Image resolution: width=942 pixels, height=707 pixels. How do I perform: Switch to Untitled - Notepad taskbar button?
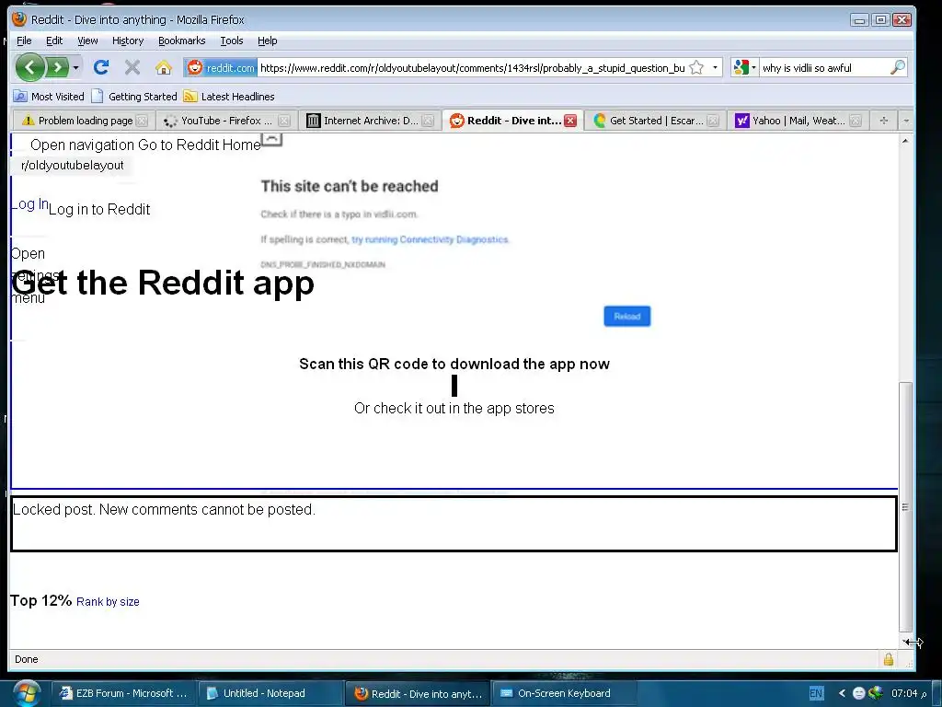pos(270,693)
